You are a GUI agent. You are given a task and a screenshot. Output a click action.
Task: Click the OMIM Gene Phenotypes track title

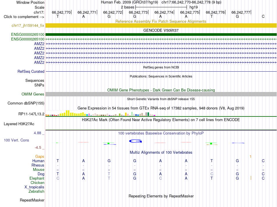click(x=161, y=90)
